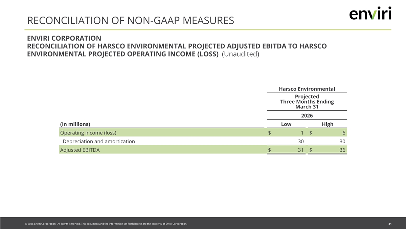Click the High operating income value '6'
The height and width of the screenshot is (229, 406).
pos(344,133)
